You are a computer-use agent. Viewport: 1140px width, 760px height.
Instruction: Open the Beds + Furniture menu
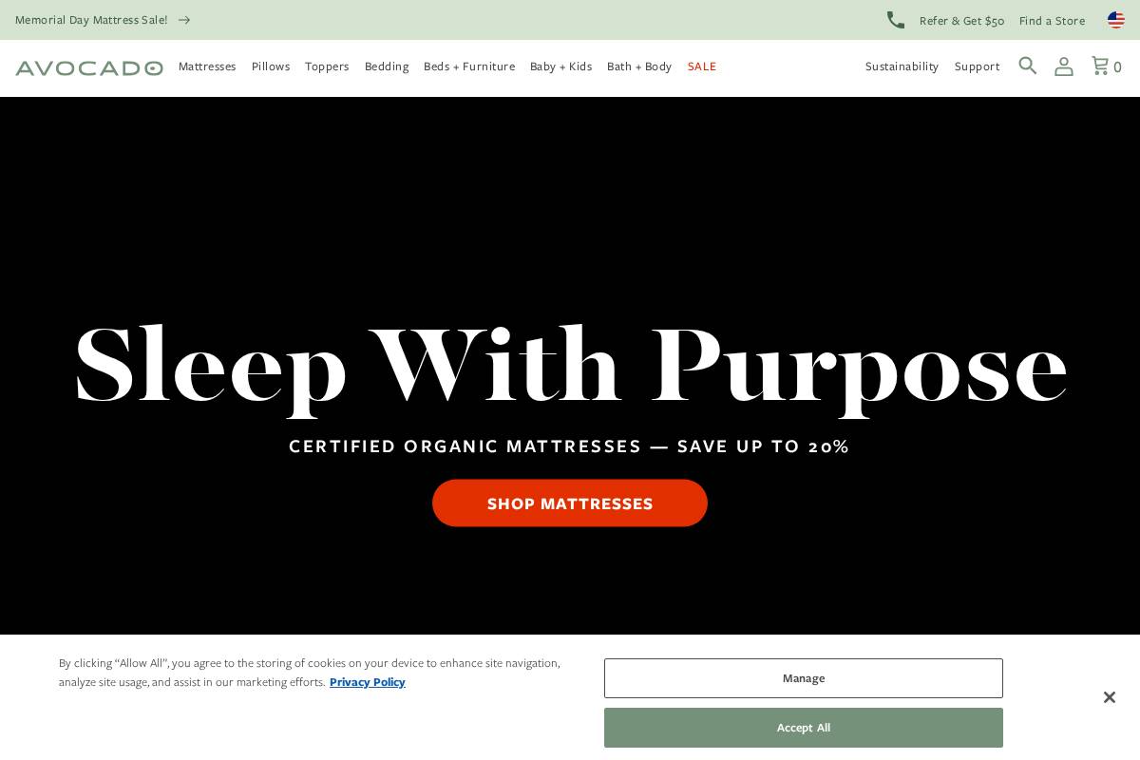tap(469, 66)
